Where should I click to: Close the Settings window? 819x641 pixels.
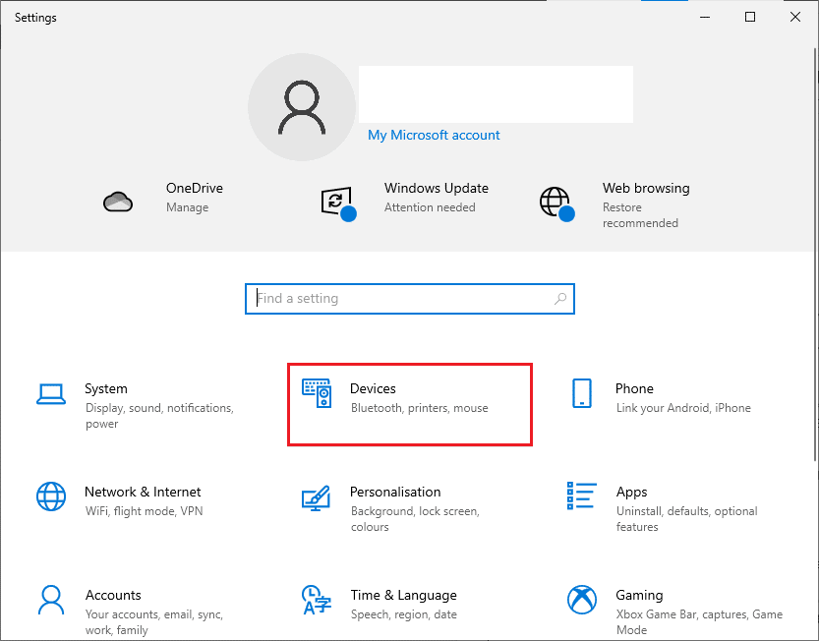pos(795,18)
